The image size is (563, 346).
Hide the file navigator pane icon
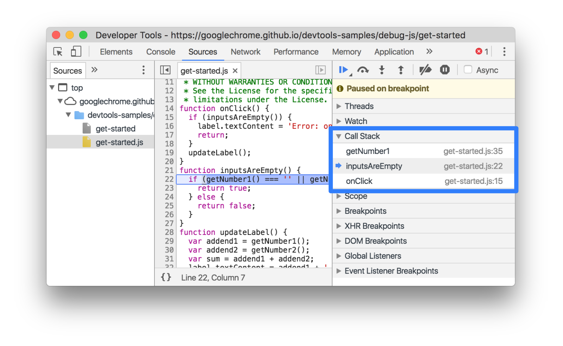pos(165,70)
